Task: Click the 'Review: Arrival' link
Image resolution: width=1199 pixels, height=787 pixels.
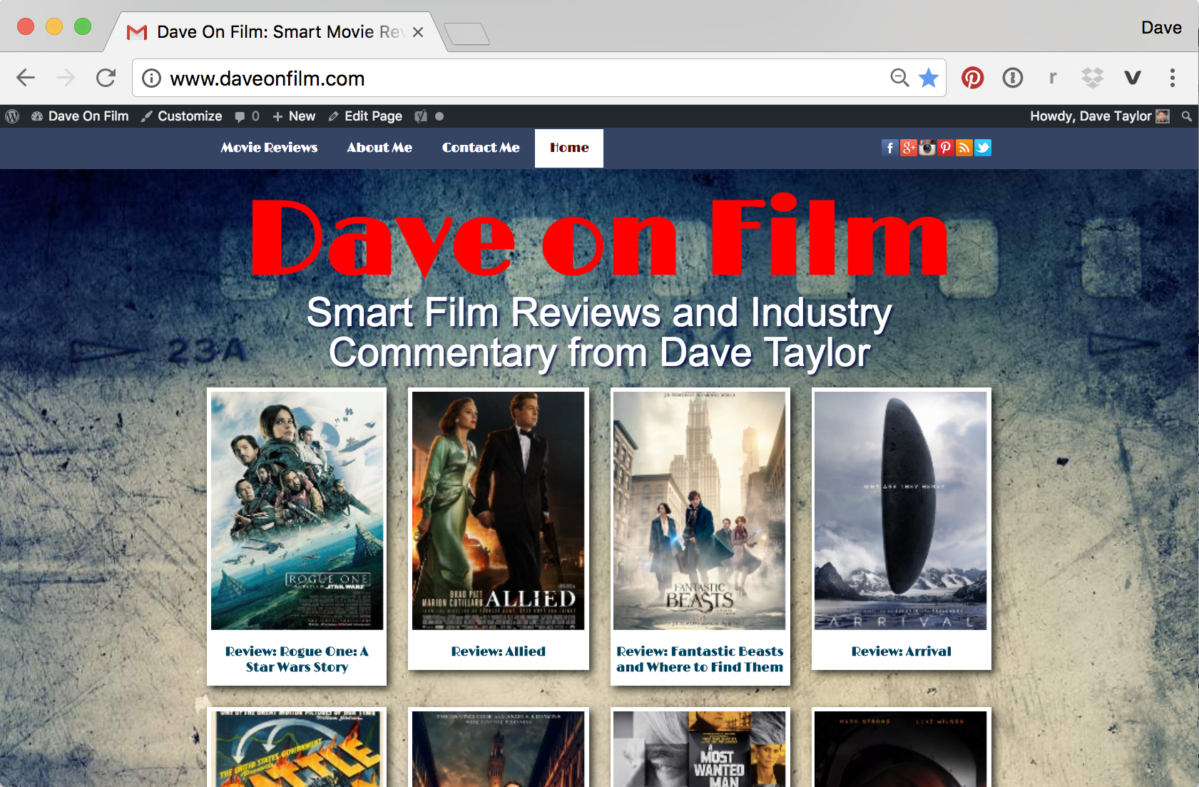Action: coord(901,651)
